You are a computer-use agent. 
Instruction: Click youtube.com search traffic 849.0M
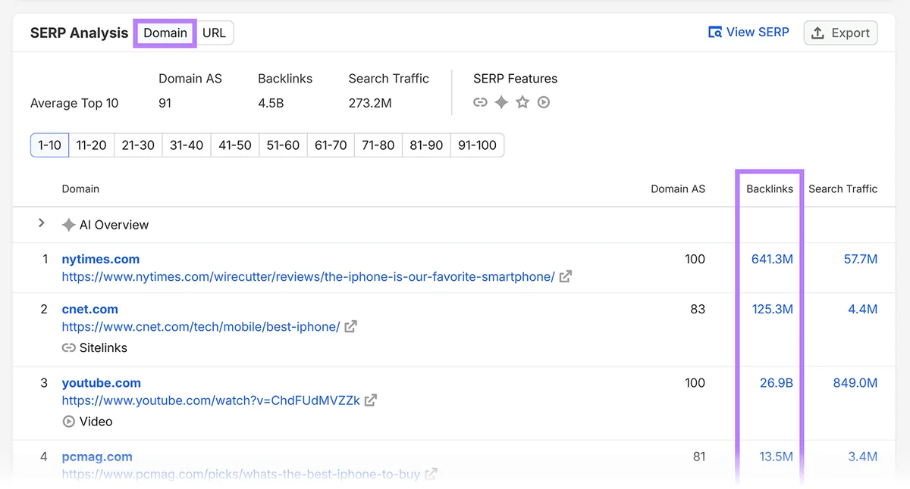[855, 383]
